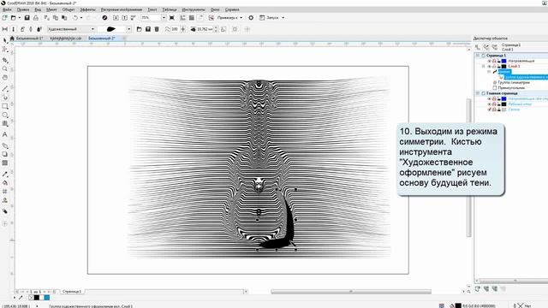548x308 pixels.
Task: Click the Undo arrow icon
Action: pos(75,17)
